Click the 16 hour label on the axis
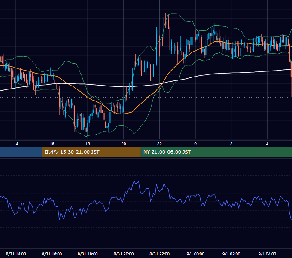Screen dimensions: 292x258 [x=52, y=144]
